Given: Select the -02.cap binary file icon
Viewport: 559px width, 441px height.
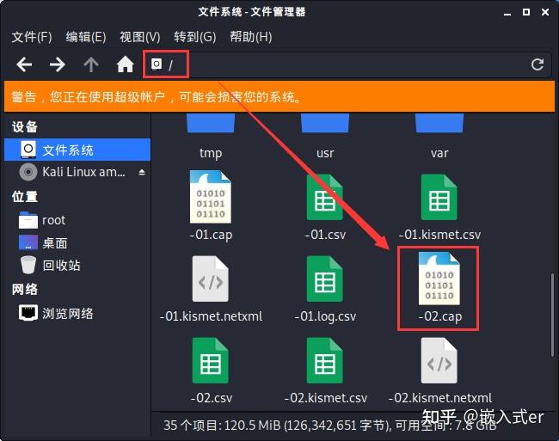Looking at the screenshot, I should pyautogui.click(x=439, y=279).
